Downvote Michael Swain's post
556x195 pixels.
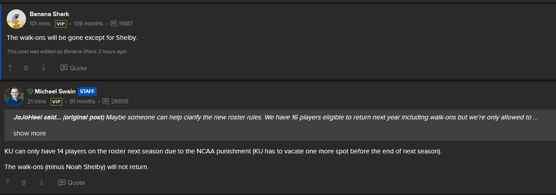point(41,182)
